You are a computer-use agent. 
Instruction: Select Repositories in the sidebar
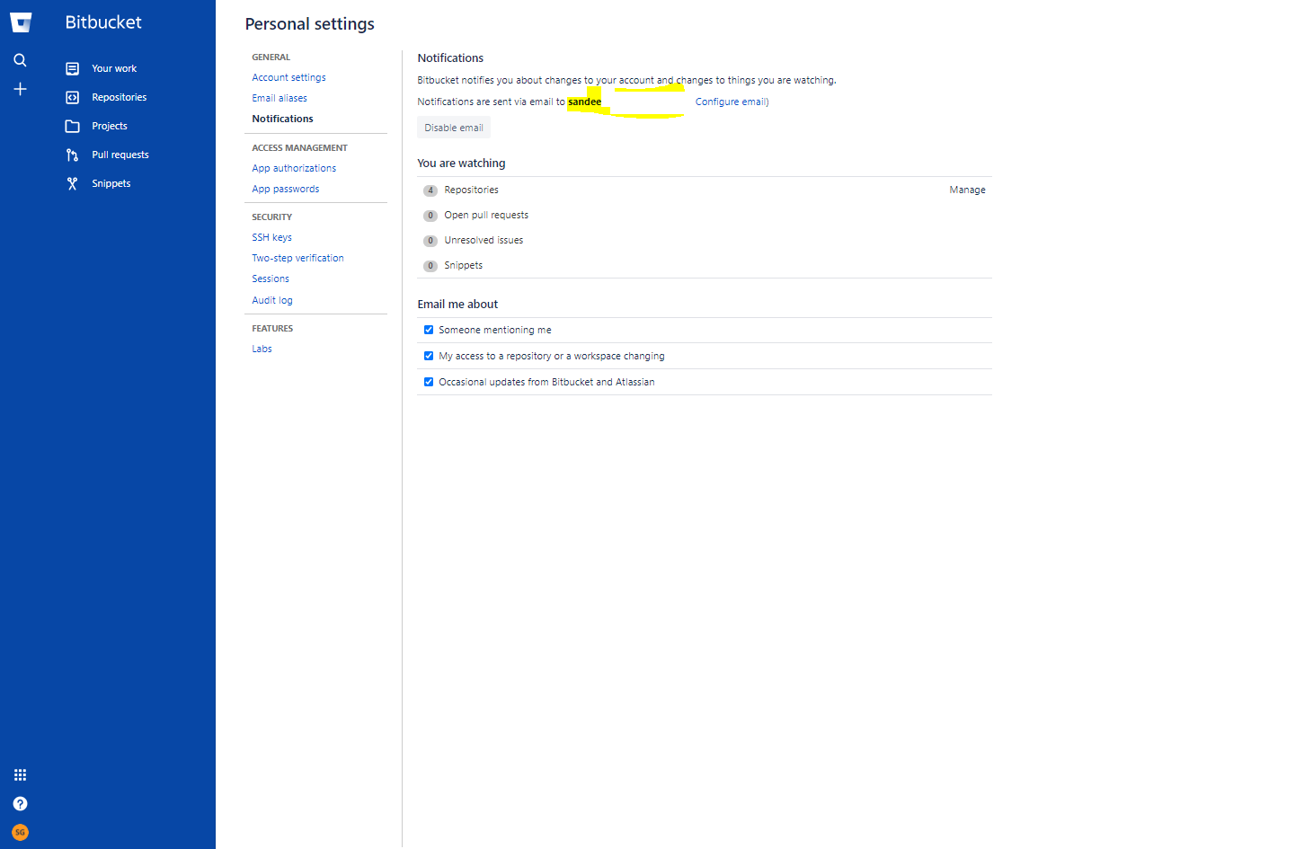[119, 97]
